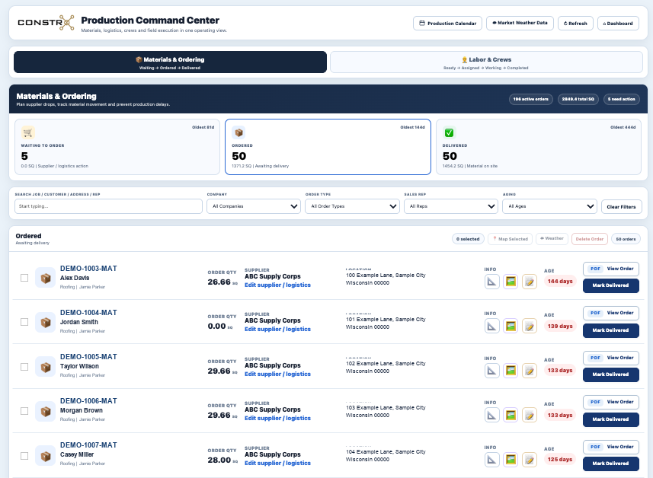Click the Refresh button
This screenshot has height=478, width=653.
coord(575,24)
